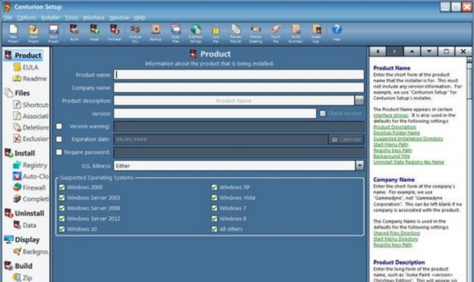Click the help pane back arrow

click(377, 52)
